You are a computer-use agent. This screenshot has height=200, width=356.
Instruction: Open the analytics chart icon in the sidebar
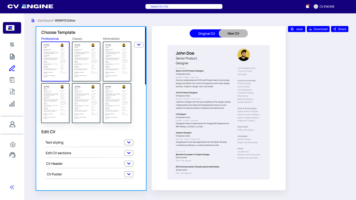12,103
